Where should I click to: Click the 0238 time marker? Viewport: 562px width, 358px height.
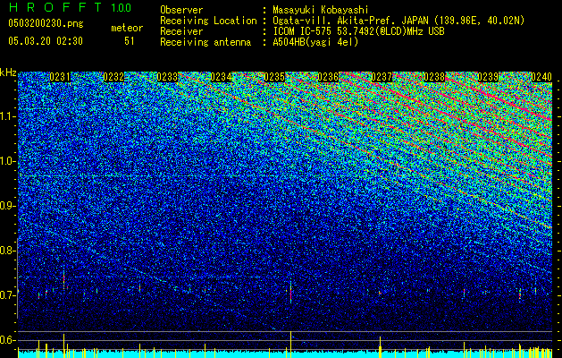(x=434, y=77)
